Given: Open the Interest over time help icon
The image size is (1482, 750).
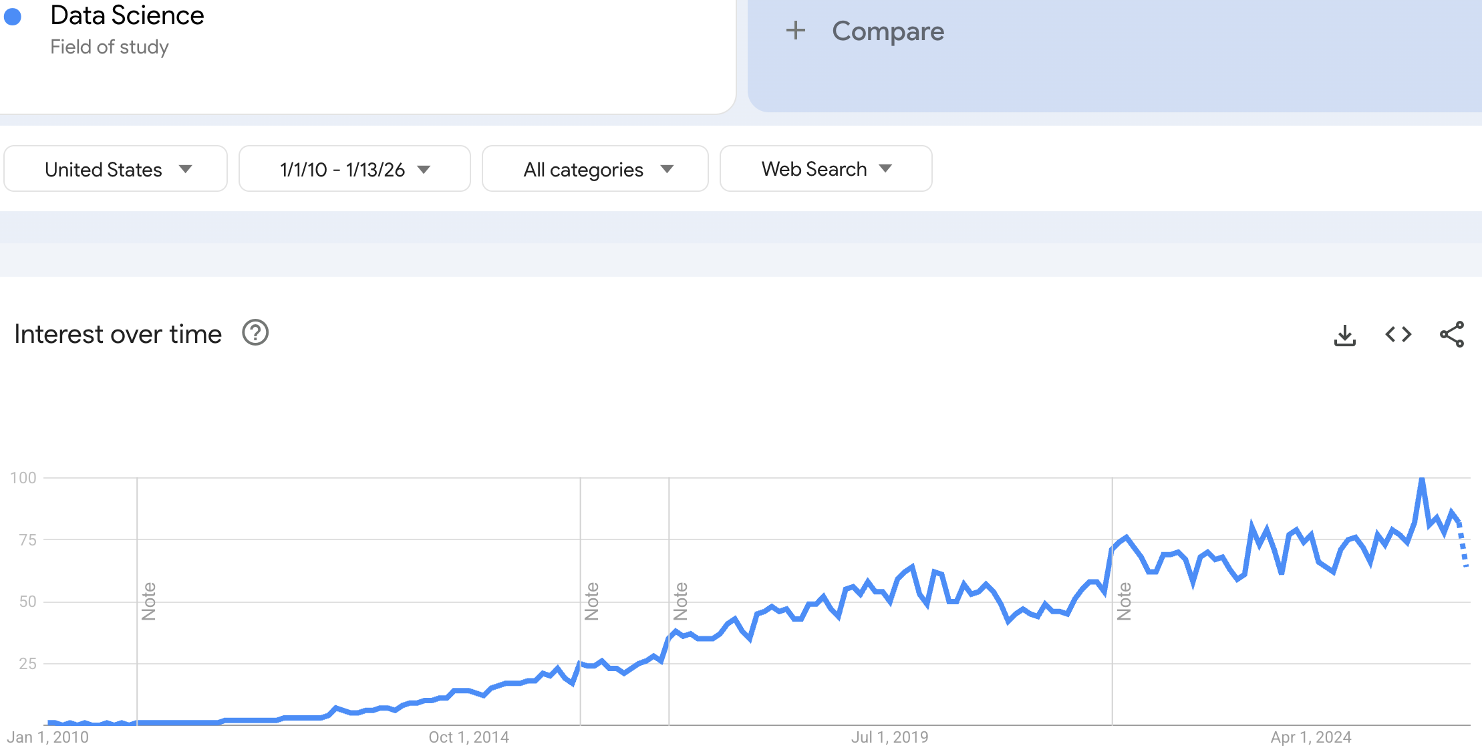Looking at the screenshot, I should (x=255, y=333).
